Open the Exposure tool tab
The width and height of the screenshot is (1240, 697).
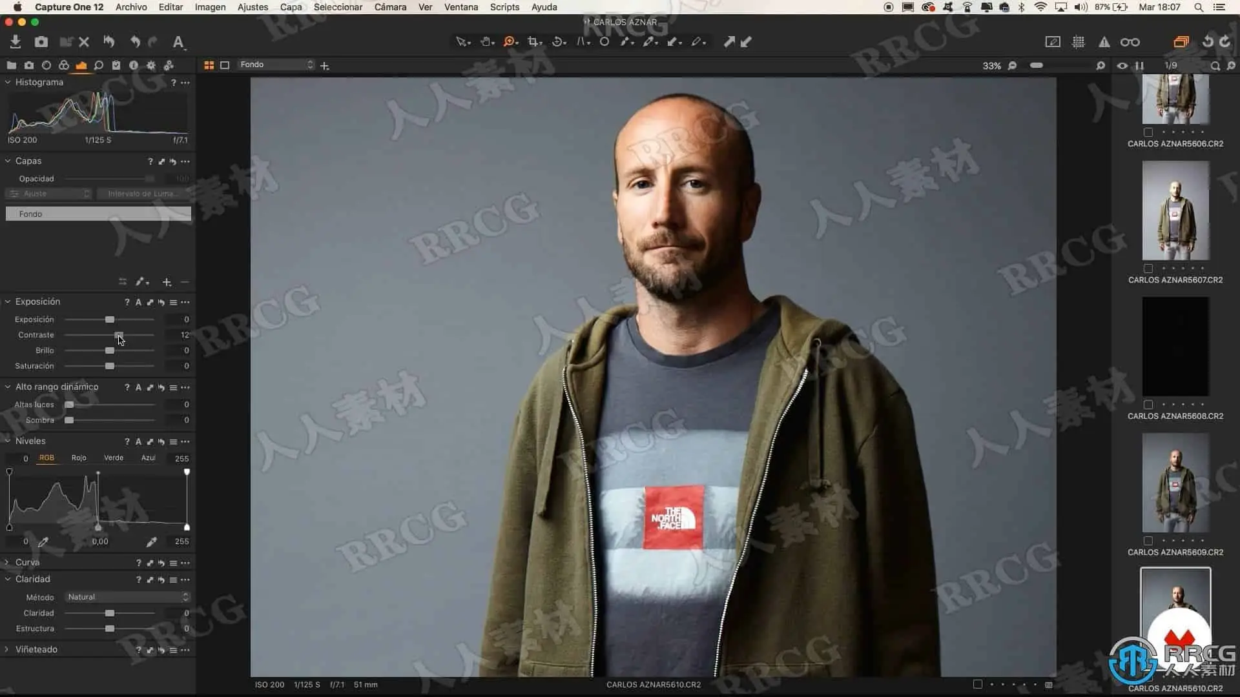[x=81, y=65]
